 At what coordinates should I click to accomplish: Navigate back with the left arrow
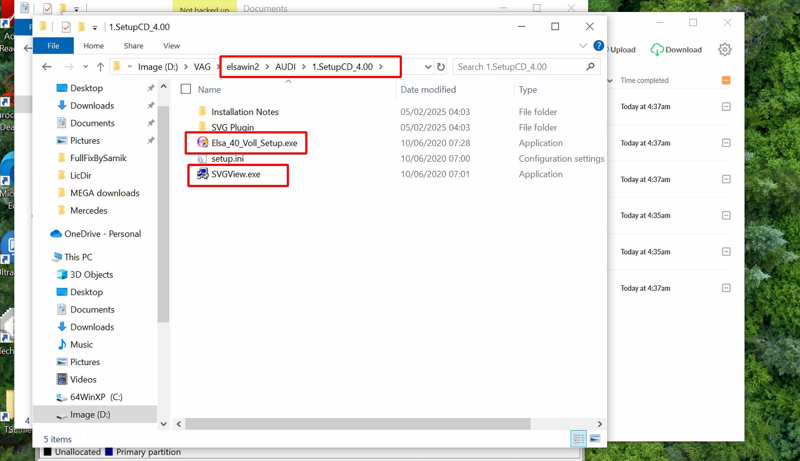(x=47, y=67)
